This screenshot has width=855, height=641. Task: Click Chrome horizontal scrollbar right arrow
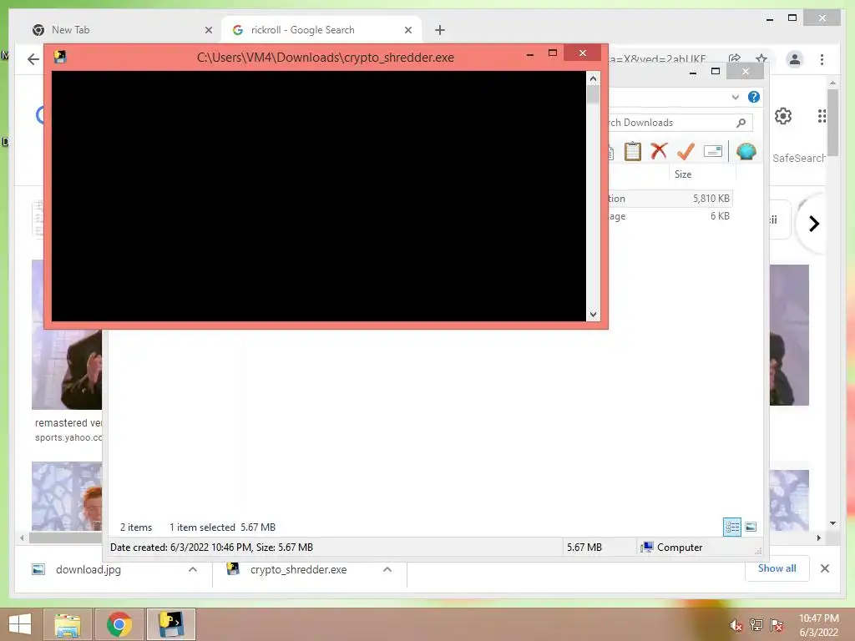click(x=818, y=538)
